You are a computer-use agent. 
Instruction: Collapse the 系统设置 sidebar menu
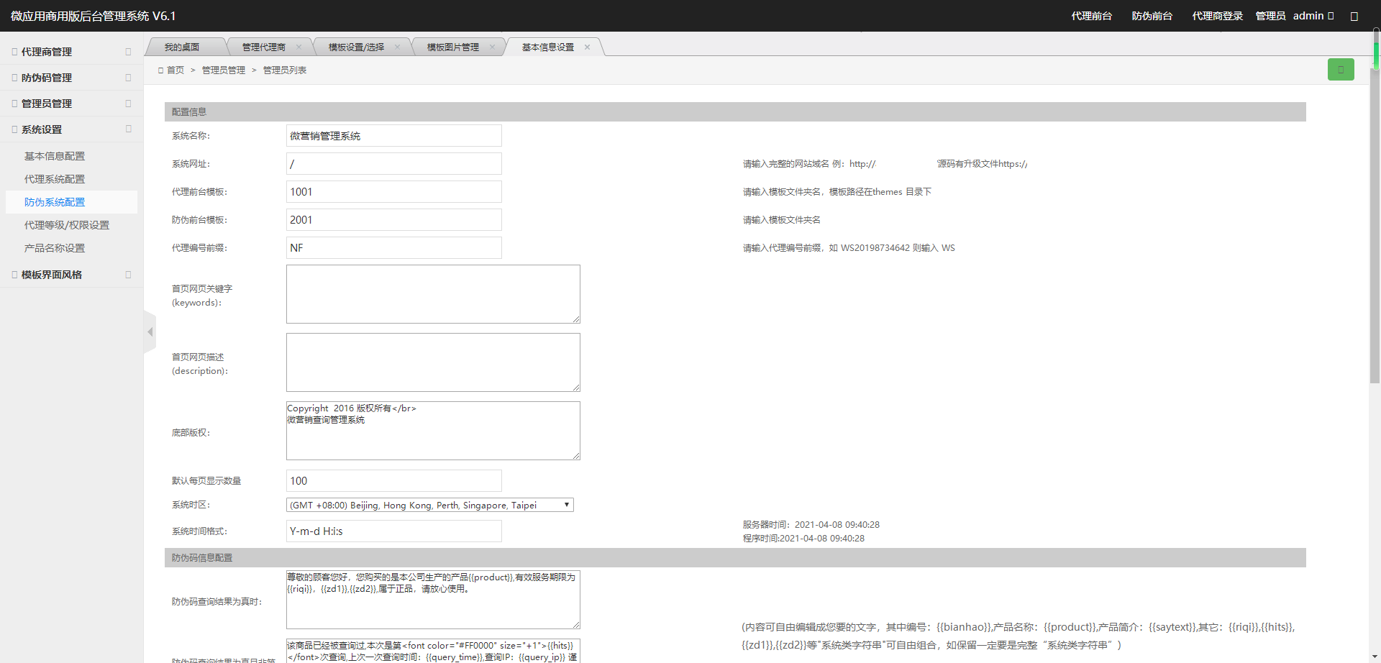[71, 129]
